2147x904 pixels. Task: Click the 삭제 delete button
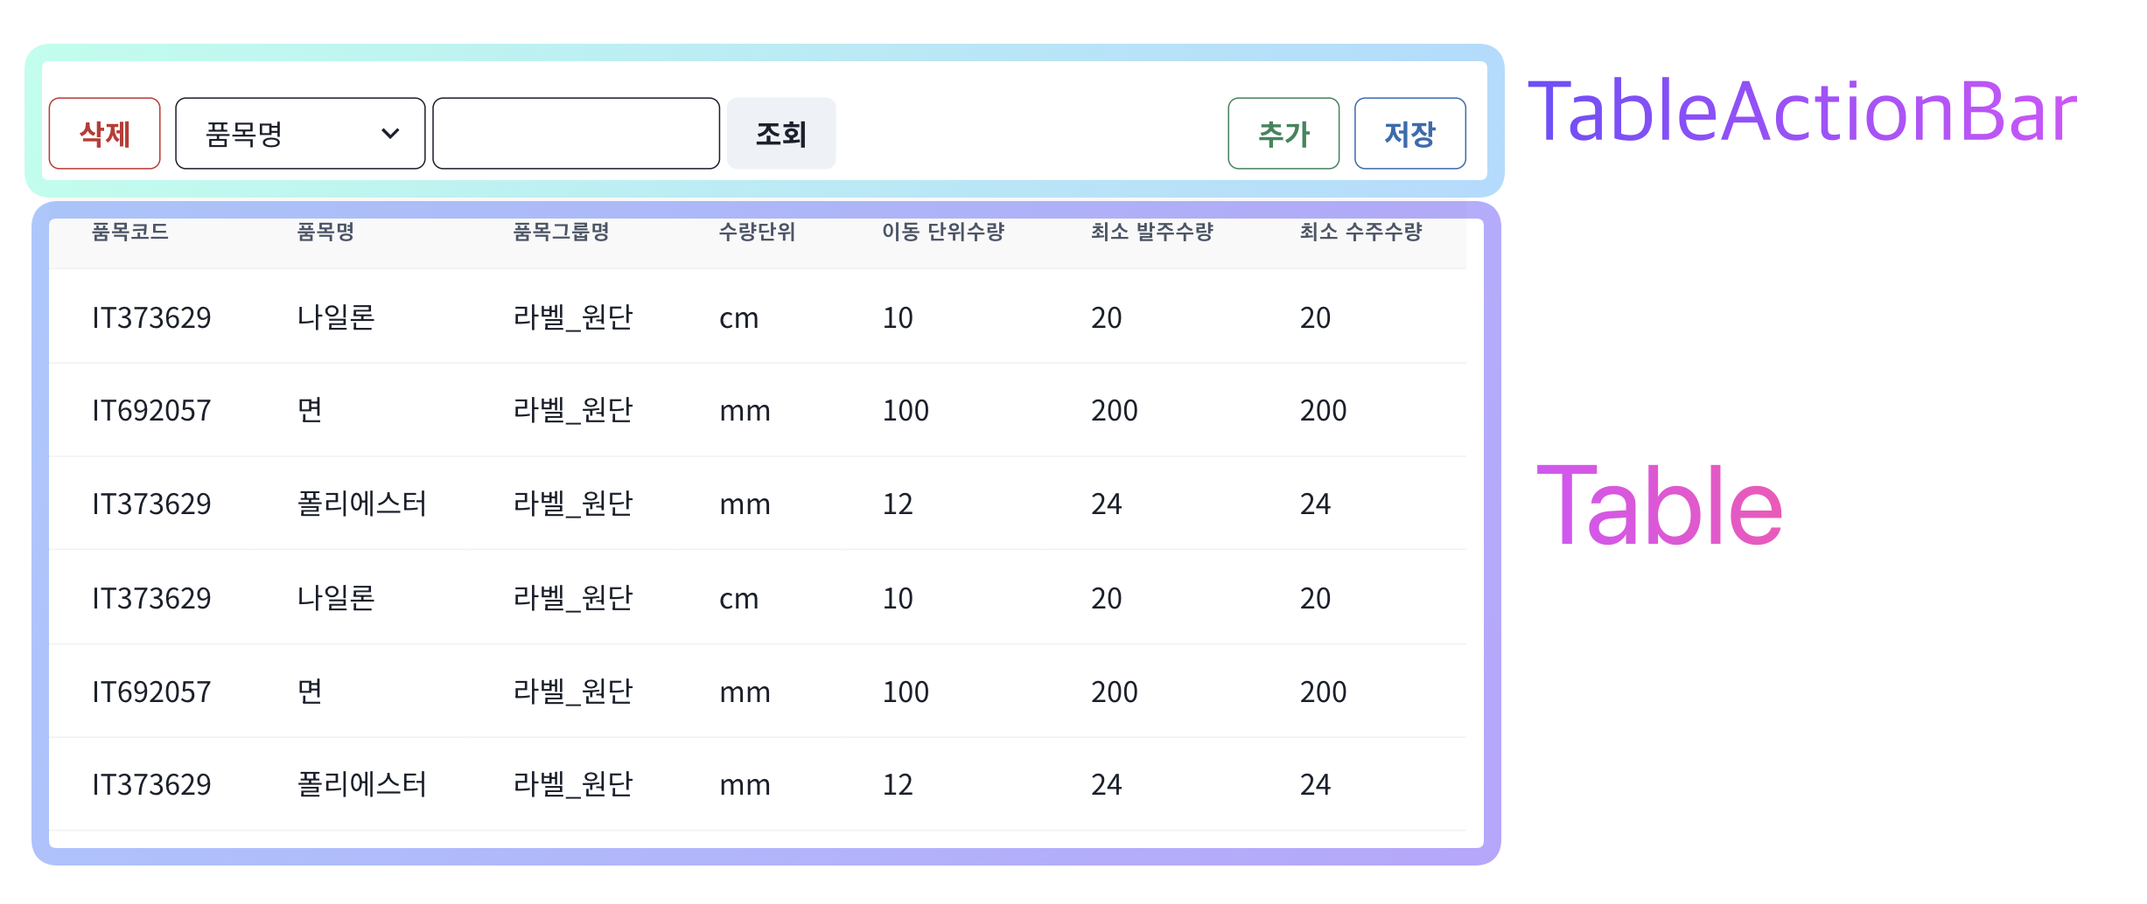pos(104,133)
